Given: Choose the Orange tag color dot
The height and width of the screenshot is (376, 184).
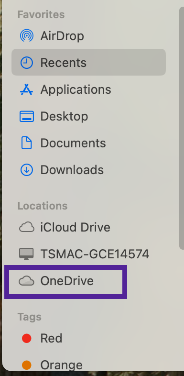Looking at the screenshot, I should point(27,365).
